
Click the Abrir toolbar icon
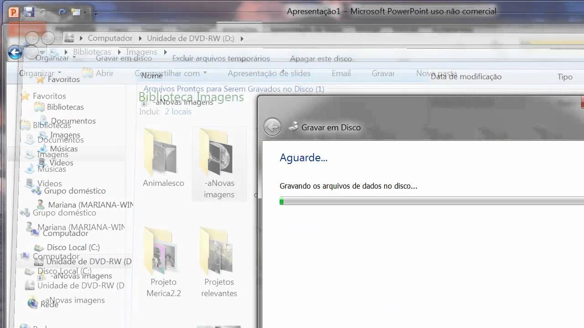87,73
